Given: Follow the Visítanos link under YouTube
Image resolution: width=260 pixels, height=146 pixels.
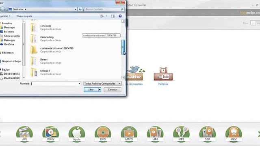Looking at the screenshot, I should 163,84.
